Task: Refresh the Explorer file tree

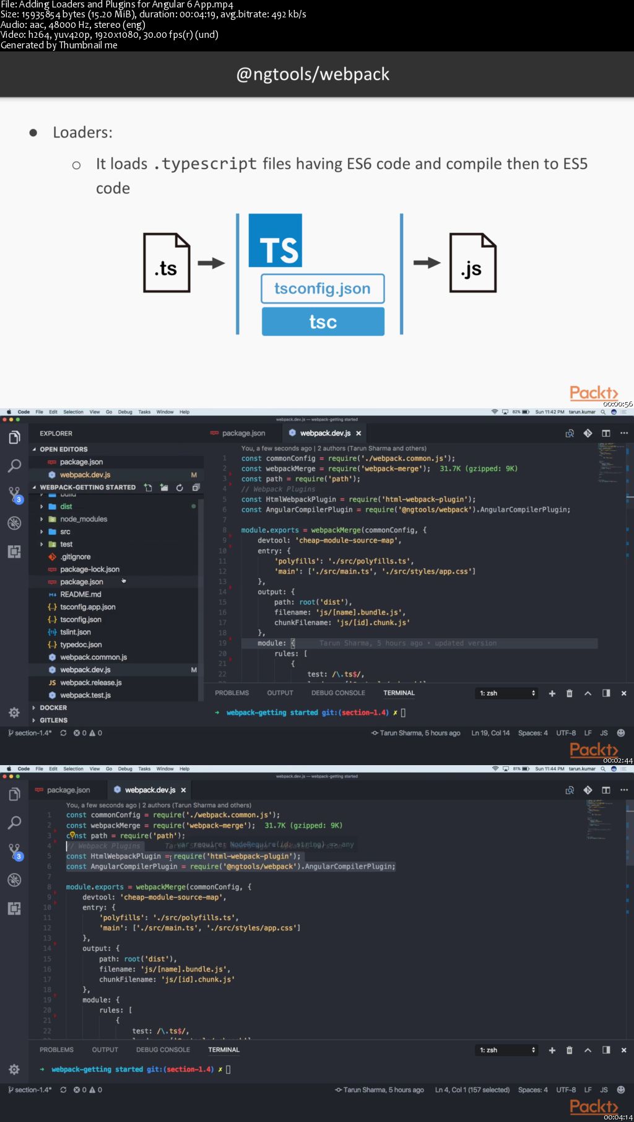Action: [x=180, y=488]
